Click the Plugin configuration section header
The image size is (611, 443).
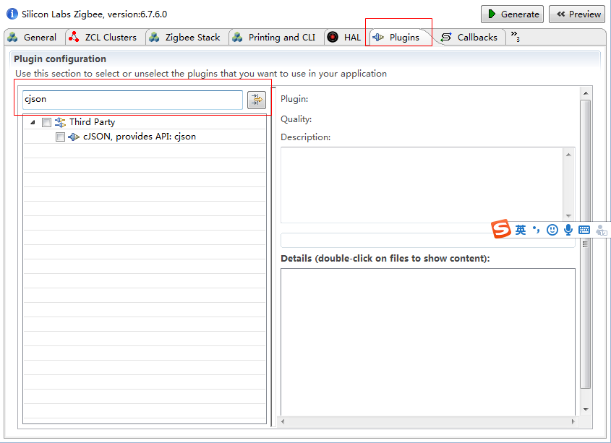60,59
